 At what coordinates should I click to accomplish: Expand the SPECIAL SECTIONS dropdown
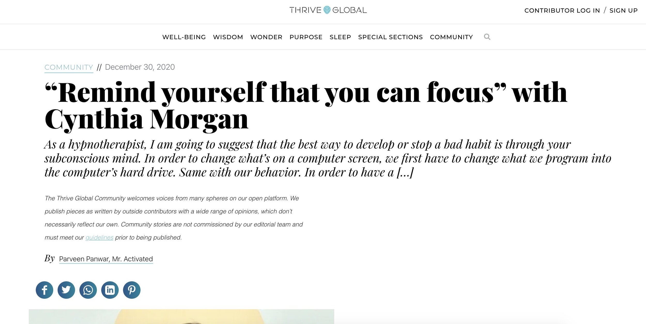(x=391, y=37)
